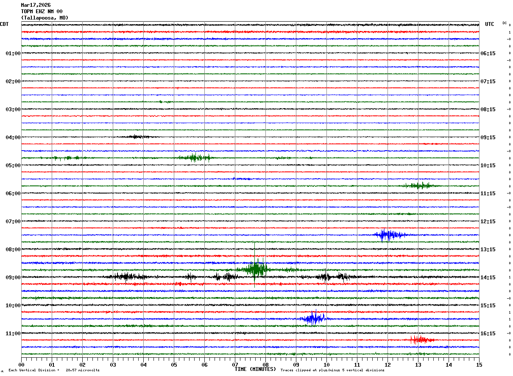This screenshot has width=513, height=376.
Task: Click the red burst on the 11:15 trace
Action: click(x=421, y=340)
